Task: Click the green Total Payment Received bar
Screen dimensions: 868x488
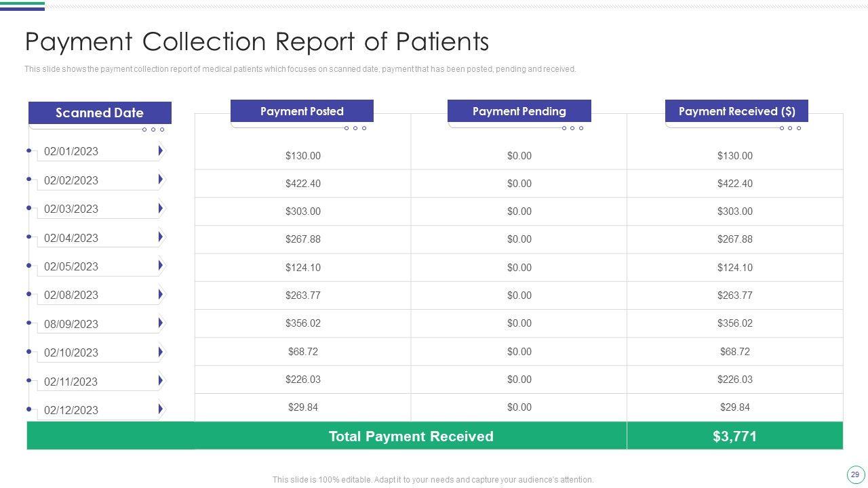Action: (x=410, y=436)
